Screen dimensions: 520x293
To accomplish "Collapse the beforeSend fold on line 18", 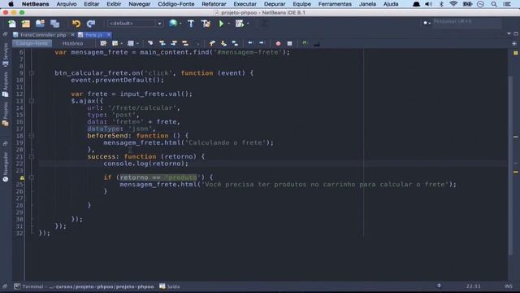I will 32,136.
